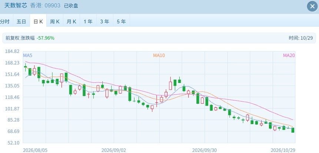Close the stock chart popup
The height and width of the screenshot is (153, 319).
coord(312,6)
